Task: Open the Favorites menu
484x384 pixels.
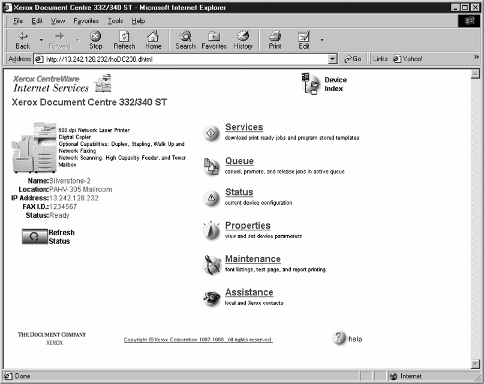Action: click(86, 20)
